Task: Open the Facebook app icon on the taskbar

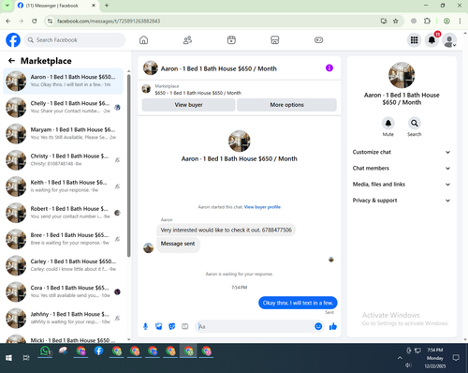Action: tap(98, 351)
